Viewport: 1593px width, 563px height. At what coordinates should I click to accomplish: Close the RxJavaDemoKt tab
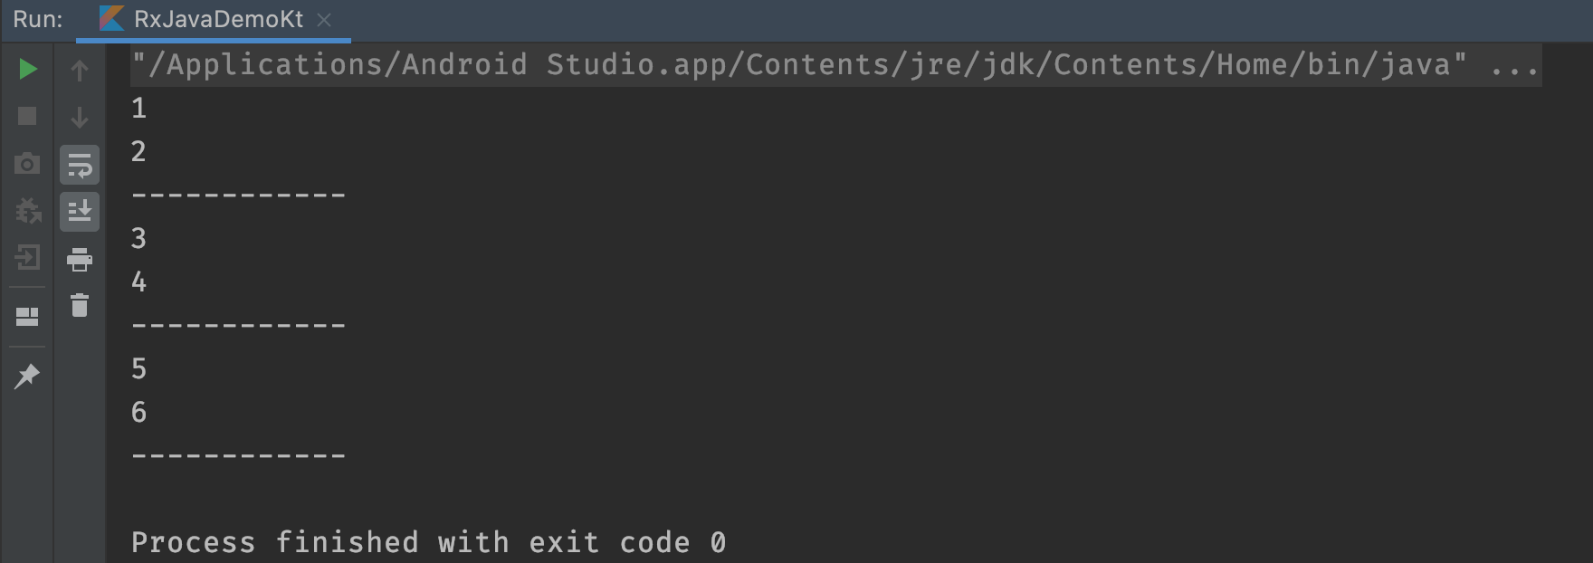pyautogui.click(x=325, y=17)
